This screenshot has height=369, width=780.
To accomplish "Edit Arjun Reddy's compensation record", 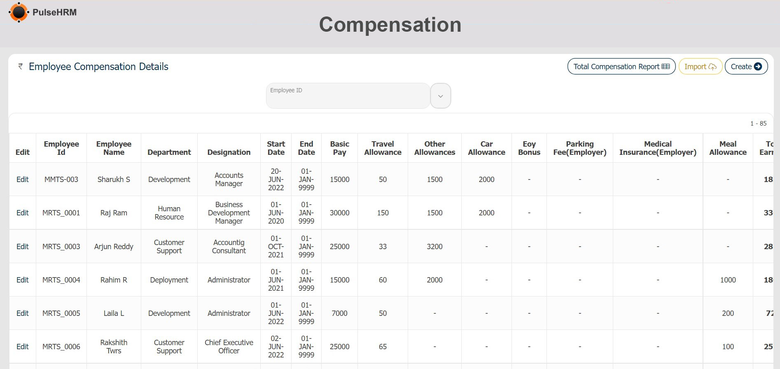I will (23, 247).
